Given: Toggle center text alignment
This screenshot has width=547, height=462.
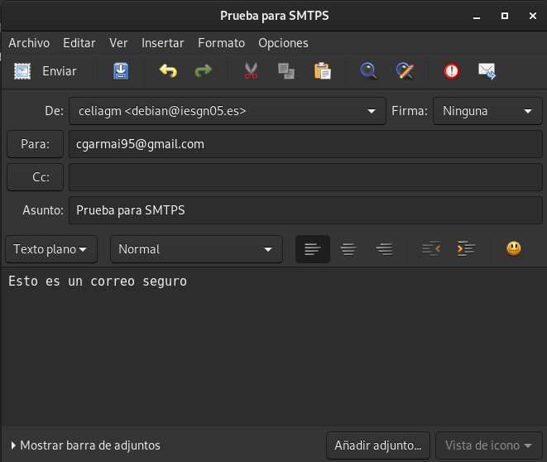Looking at the screenshot, I should pos(348,248).
